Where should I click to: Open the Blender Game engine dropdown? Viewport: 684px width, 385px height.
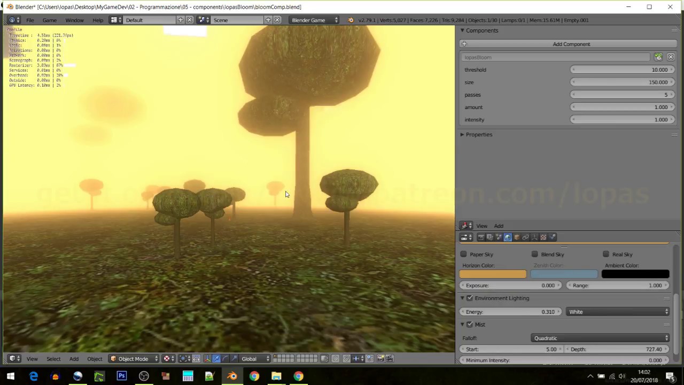314,20
